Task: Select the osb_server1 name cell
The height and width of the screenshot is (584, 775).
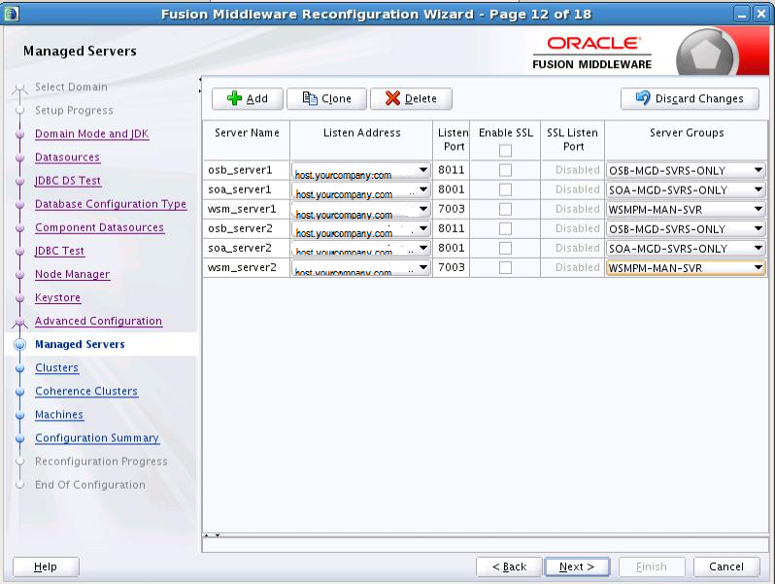Action: click(246, 170)
